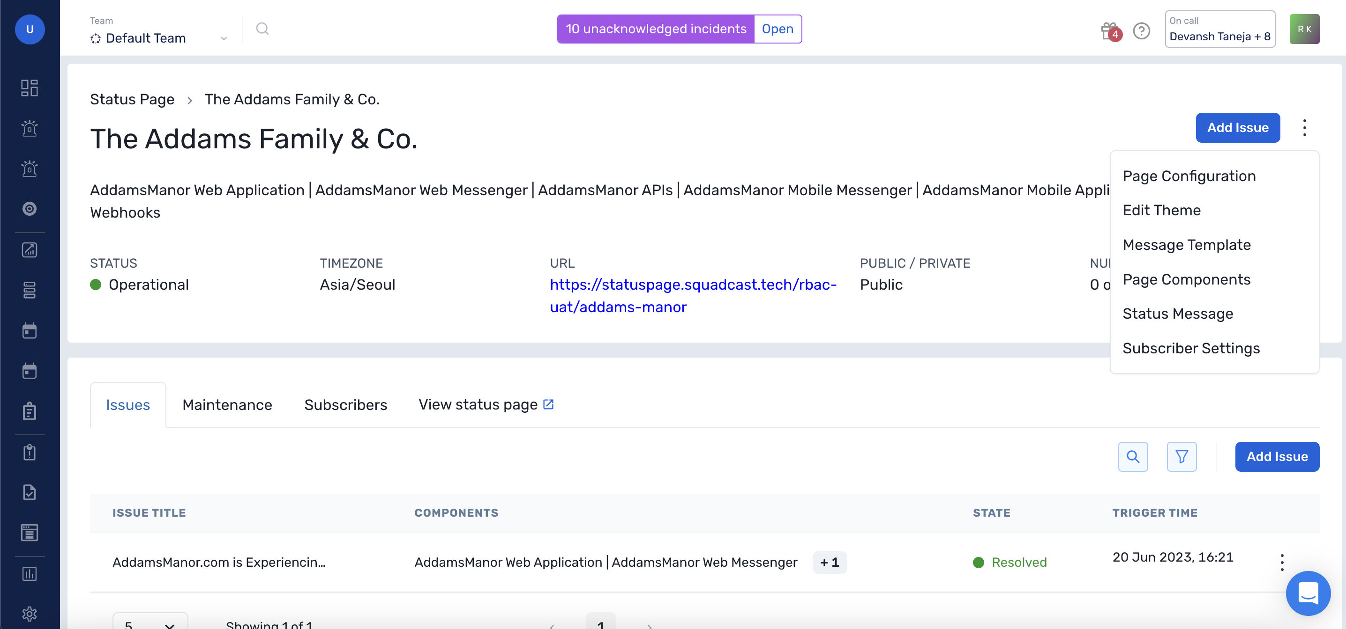Switch to the Maintenance tab
The image size is (1346, 629).
227,404
